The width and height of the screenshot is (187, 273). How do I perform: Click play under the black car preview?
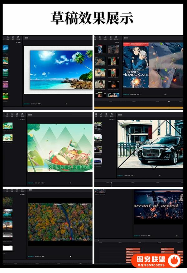click(160, 176)
